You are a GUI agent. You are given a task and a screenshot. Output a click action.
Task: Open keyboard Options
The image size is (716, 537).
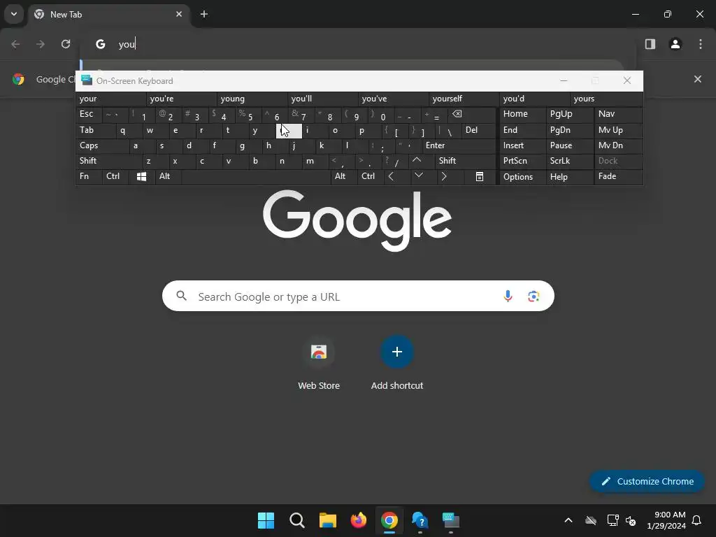coord(523,177)
